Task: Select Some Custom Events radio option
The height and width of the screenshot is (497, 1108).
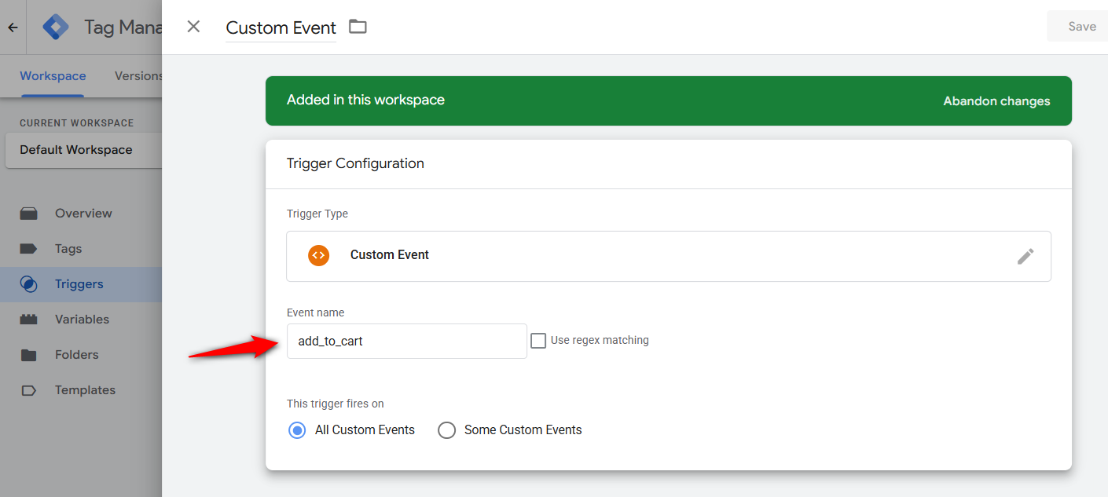Action: 446,430
